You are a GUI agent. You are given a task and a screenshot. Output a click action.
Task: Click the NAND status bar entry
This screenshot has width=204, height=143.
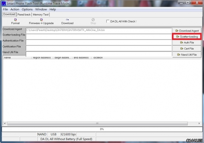tap(42, 134)
